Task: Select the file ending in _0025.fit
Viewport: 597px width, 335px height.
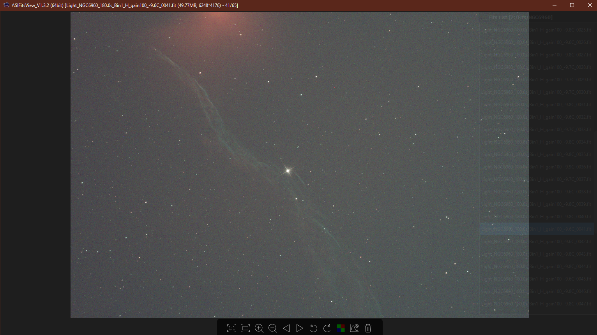Action: (537, 30)
